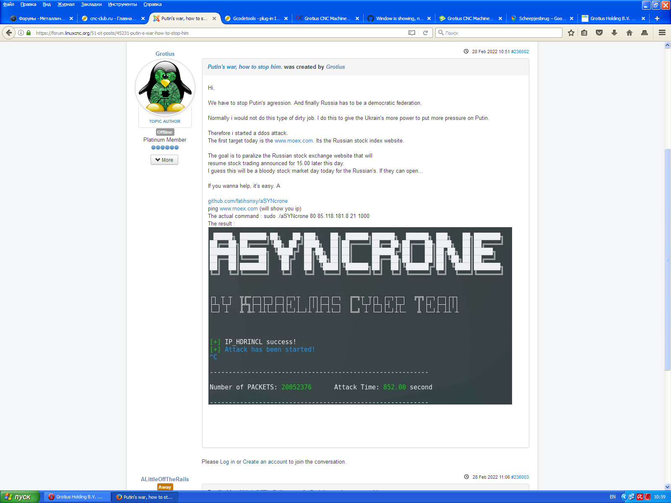Image resolution: width=671 pixels, height=503 pixels.
Task: Open post permalink #236002
Action: [520, 52]
